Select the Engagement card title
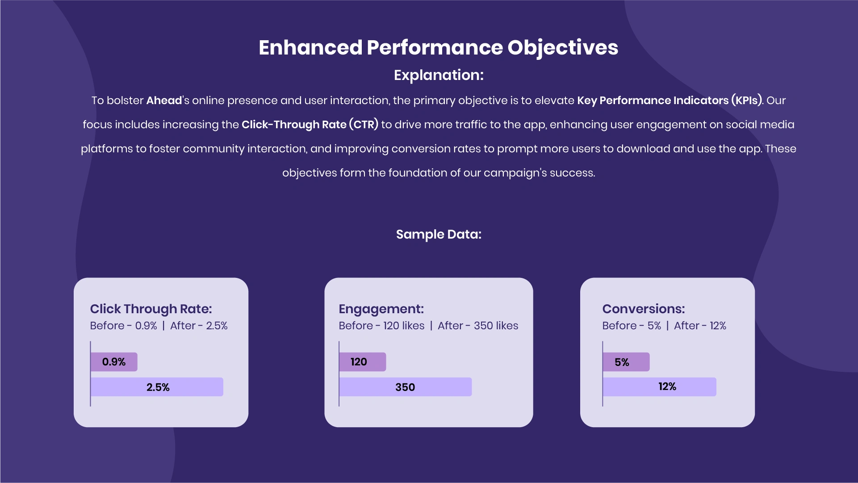Image resolution: width=858 pixels, height=483 pixels. 381,309
